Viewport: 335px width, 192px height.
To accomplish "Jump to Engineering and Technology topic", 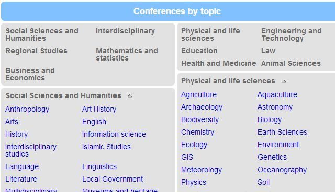I will click(x=292, y=34).
